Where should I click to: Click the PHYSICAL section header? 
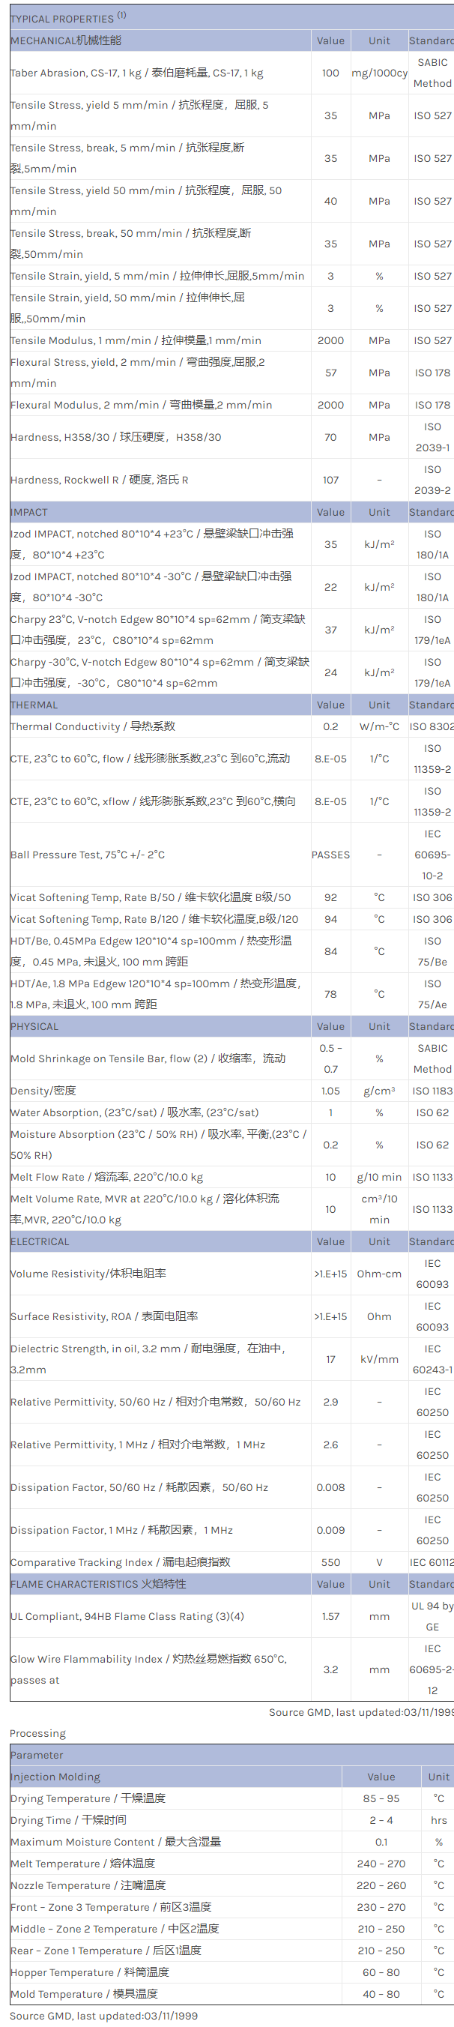[34, 1026]
